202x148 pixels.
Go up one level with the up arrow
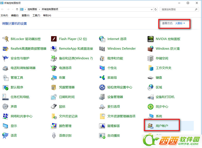(x=17, y=9)
